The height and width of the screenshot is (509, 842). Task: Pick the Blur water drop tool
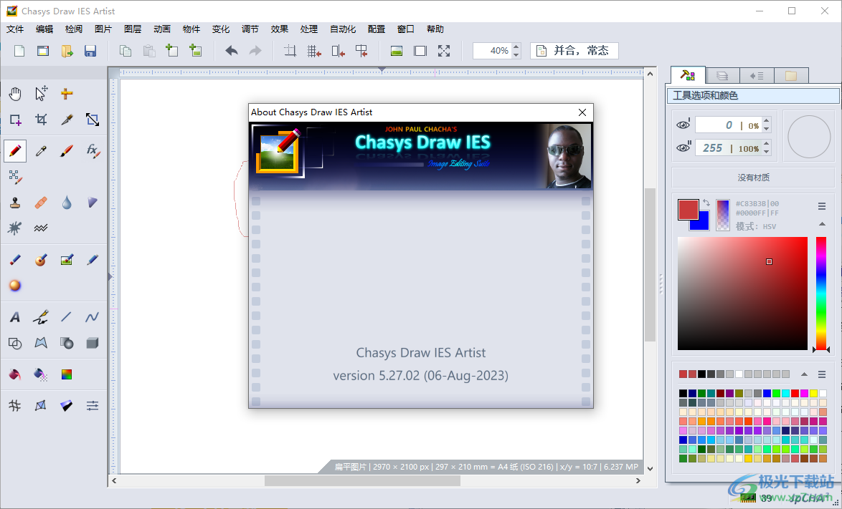coord(67,203)
